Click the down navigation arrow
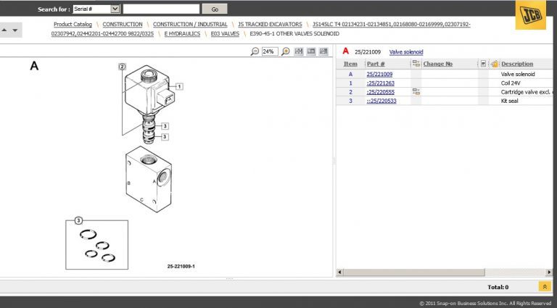This screenshot has width=557, height=308. click(x=15, y=30)
